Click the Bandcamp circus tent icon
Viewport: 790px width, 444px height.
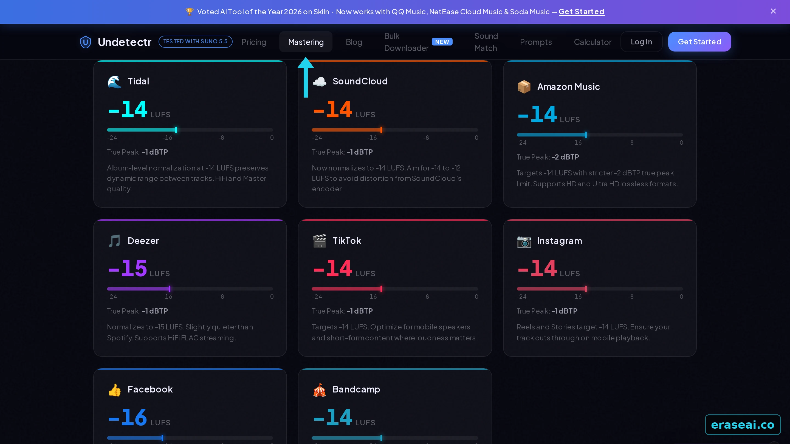point(319,390)
